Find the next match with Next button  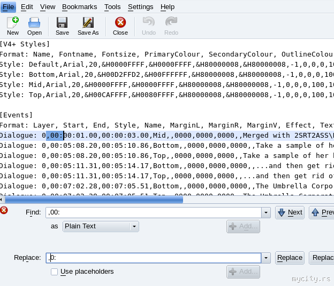(x=290, y=212)
